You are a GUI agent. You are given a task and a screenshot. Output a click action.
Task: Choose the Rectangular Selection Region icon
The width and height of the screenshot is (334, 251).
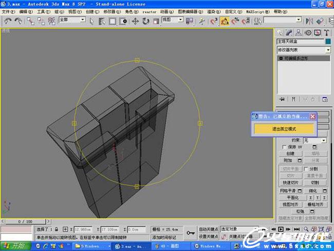coord(113,21)
